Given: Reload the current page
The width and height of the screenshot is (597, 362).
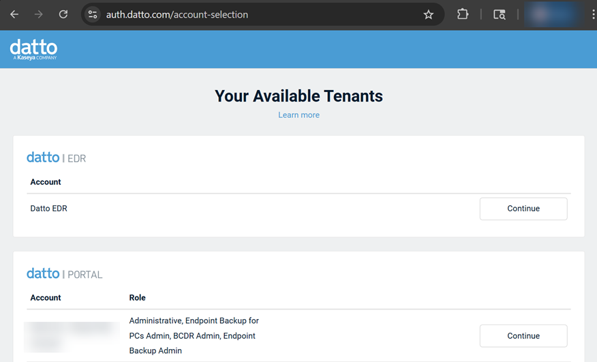Looking at the screenshot, I should (x=63, y=14).
